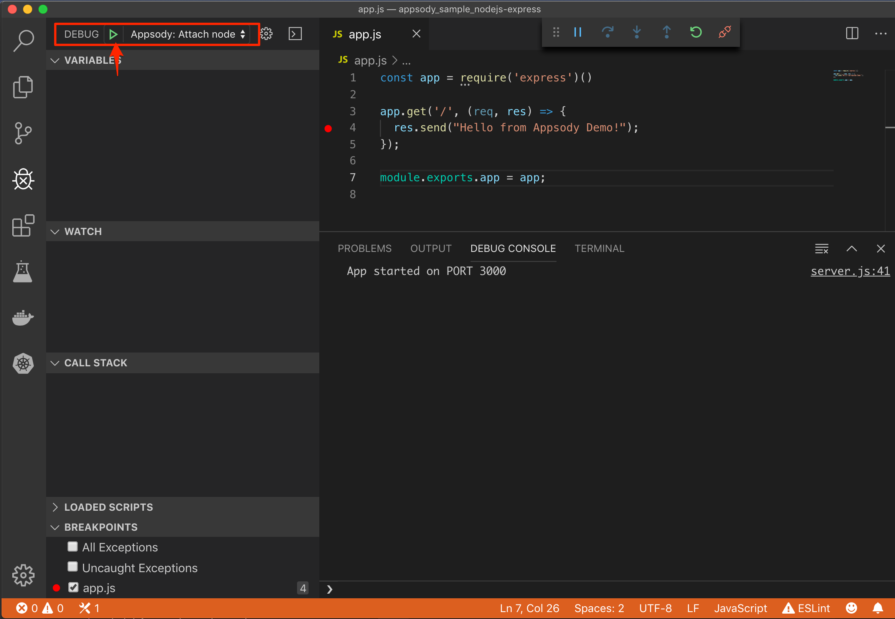Click the errors and warnings status item
895x619 pixels.
[40, 608]
